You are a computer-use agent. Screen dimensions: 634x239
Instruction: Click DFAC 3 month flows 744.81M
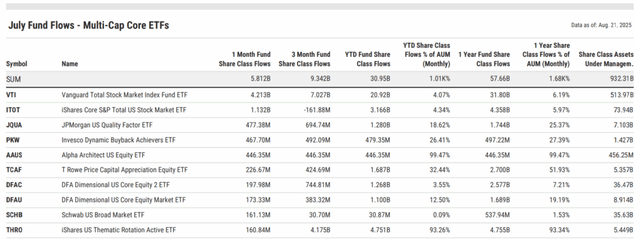[318, 185]
